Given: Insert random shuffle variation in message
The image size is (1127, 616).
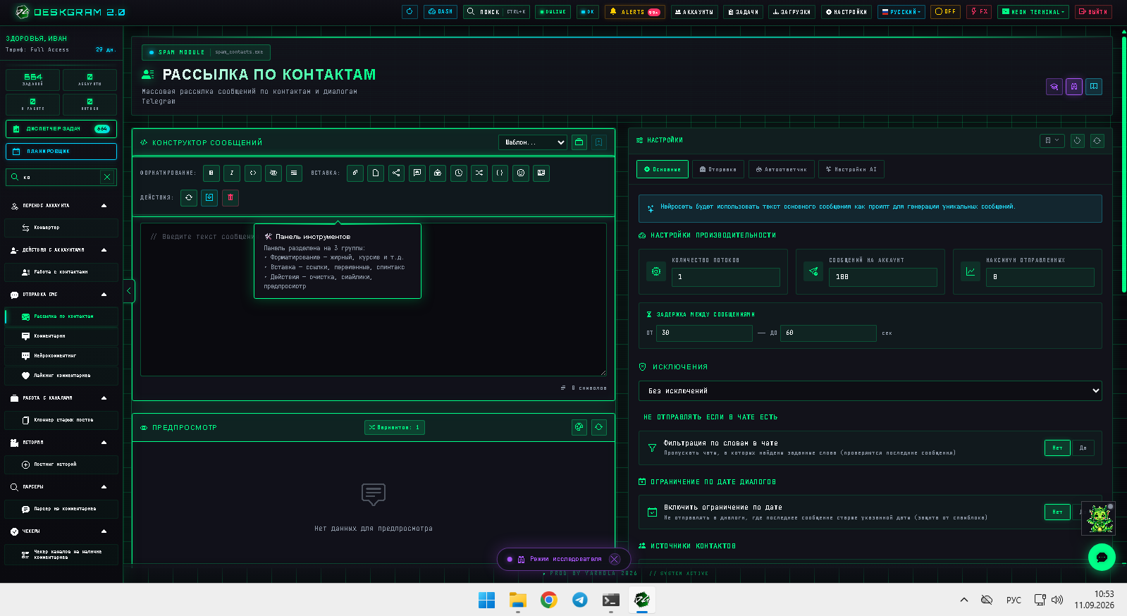Looking at the screenshot, I should point(479,173).
